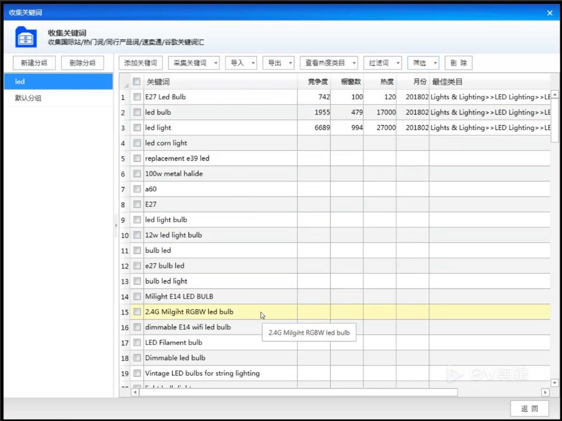This screenshot has height=421, width=562.
Task: Click the blue keyword collection folder icon
Action: [26, 37]
